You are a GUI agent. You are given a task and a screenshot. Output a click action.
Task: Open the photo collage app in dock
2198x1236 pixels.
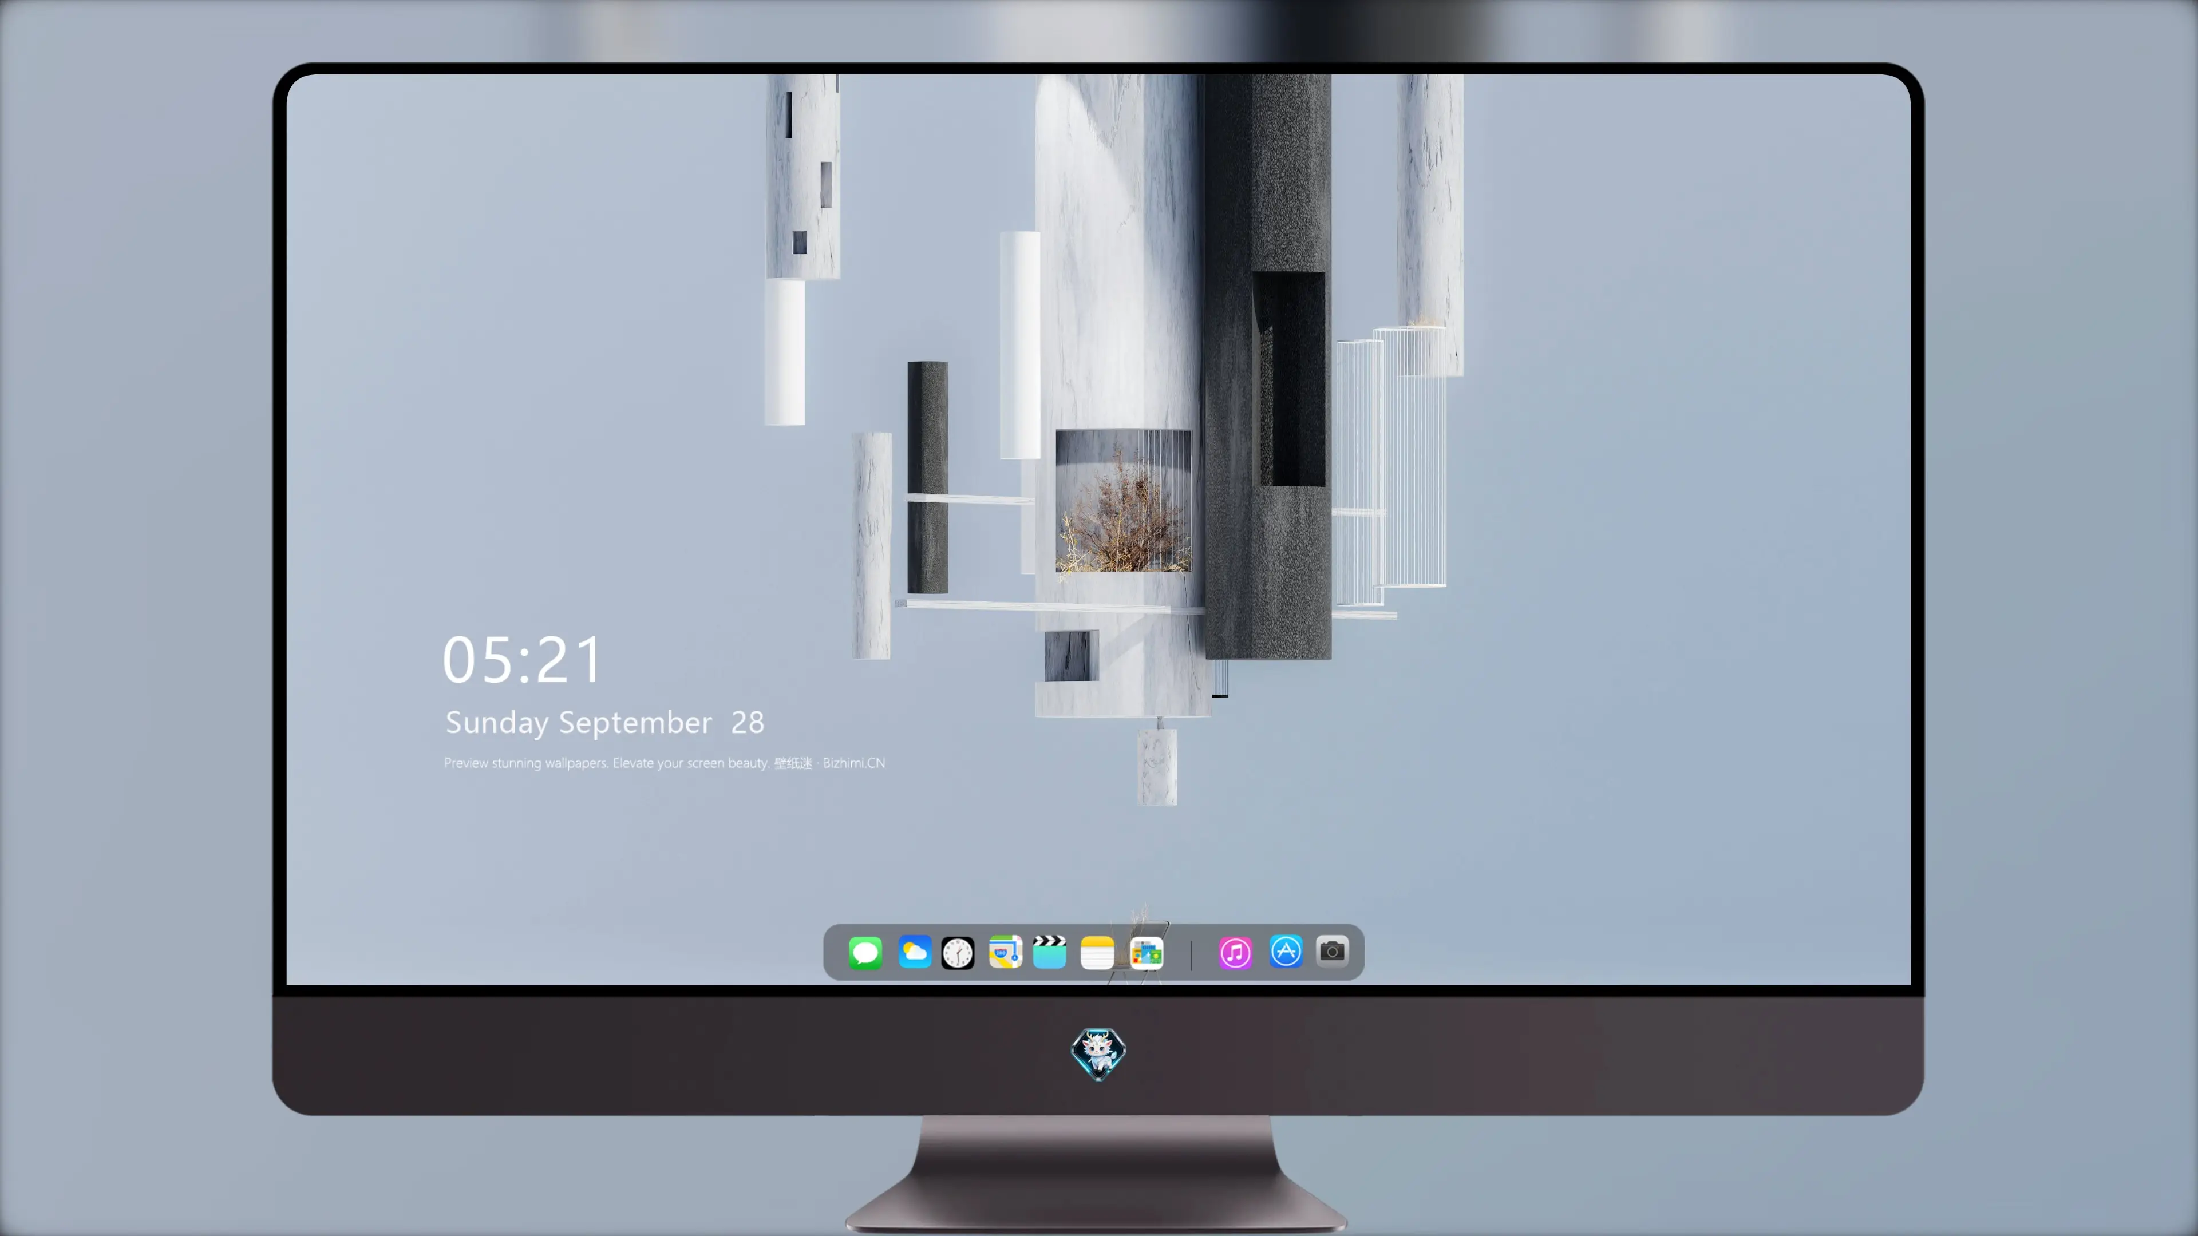pos(1147,952)
